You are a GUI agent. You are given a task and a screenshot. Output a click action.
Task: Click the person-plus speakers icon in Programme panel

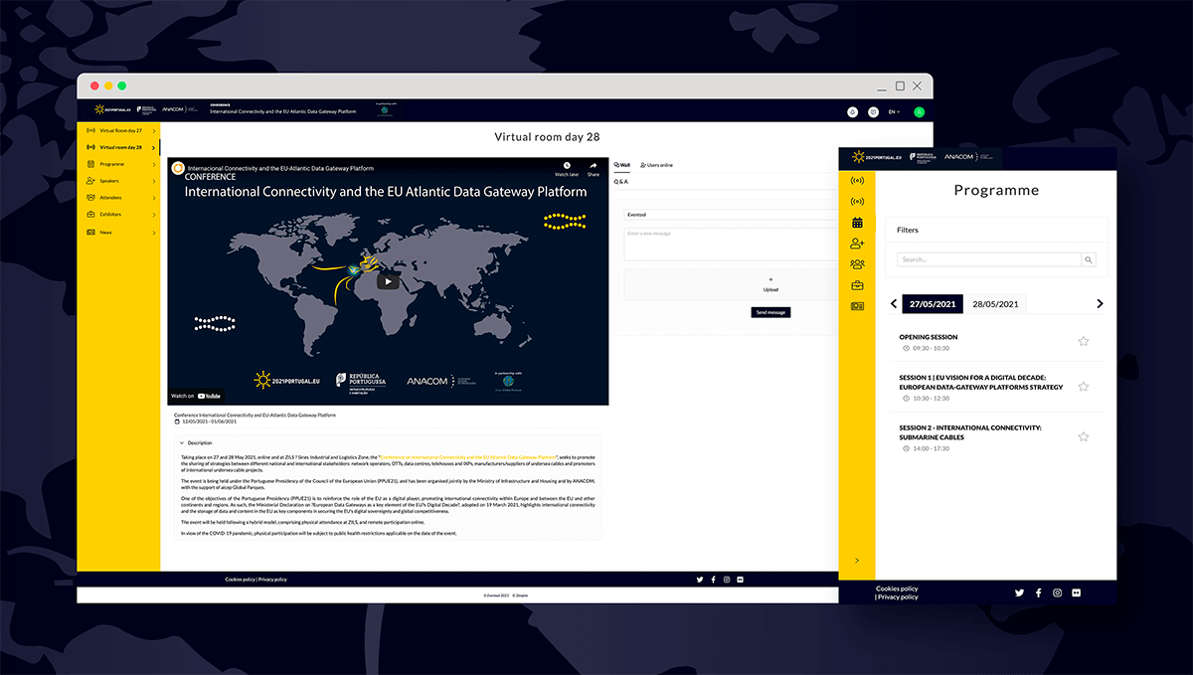(x=857, y=244)
